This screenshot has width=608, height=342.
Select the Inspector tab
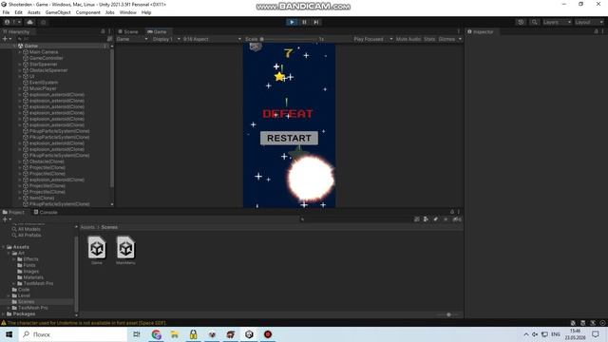pyautogui.click(x=481, y=31)
